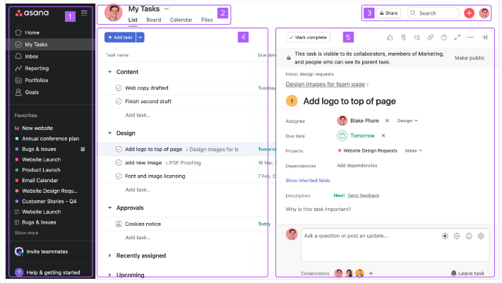Open Reporting in the sidebar
This screenshot has width=502, height=283.
(32, 68)
